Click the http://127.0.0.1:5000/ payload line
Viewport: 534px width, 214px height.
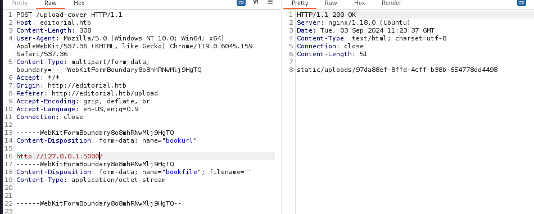click(x=59, y=156)
